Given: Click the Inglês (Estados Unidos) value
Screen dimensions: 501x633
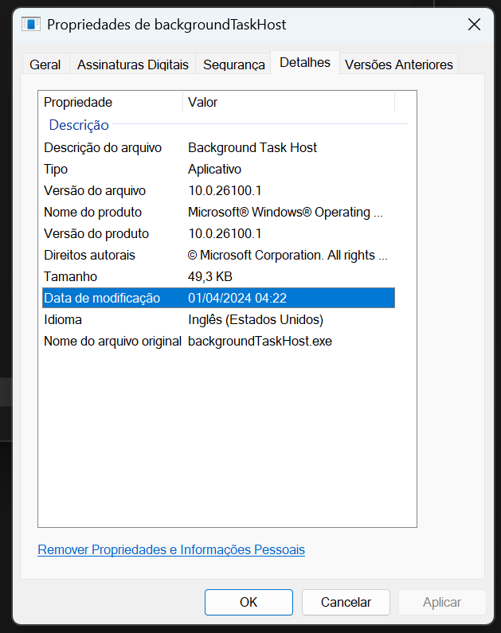Looking at the screenshot, I should (x=256, y=320).
